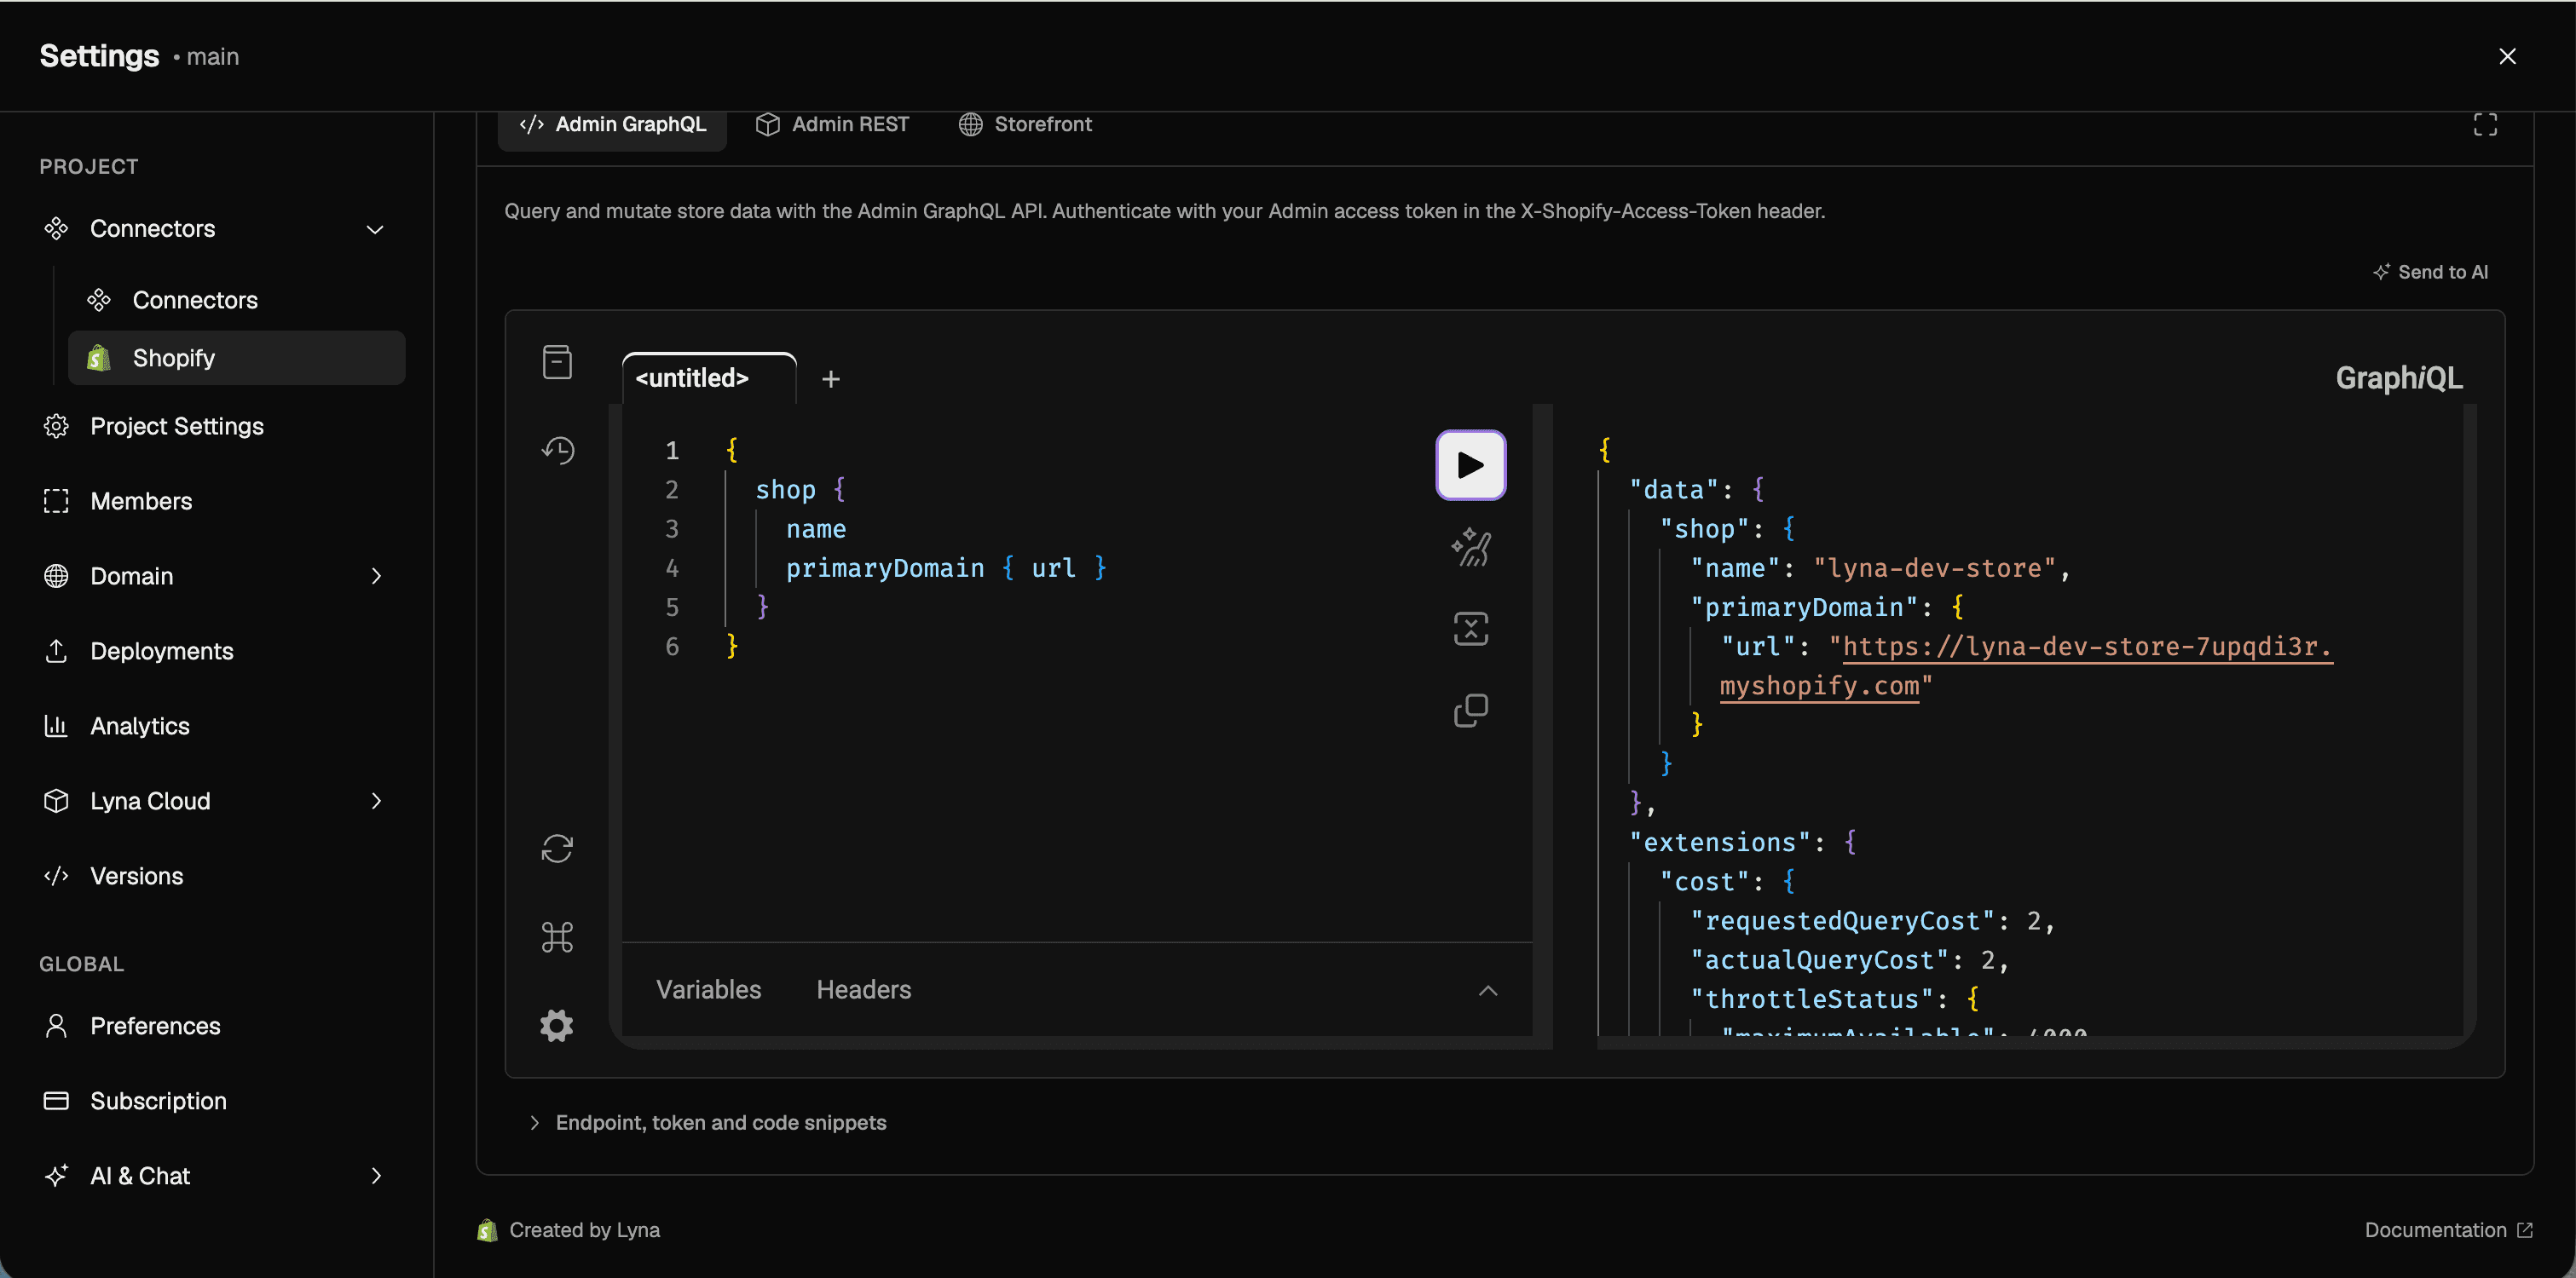This screenshot has height=1278, width=2576.
Task: Open the documentation explorer icon in GraphiQL
Action: click(557, 362)
